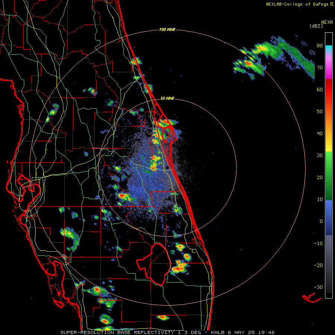The width and height of the screenshot is (335, 335).
Task: Click the "[dBZ]" unit label
Action: click(316, 26)
